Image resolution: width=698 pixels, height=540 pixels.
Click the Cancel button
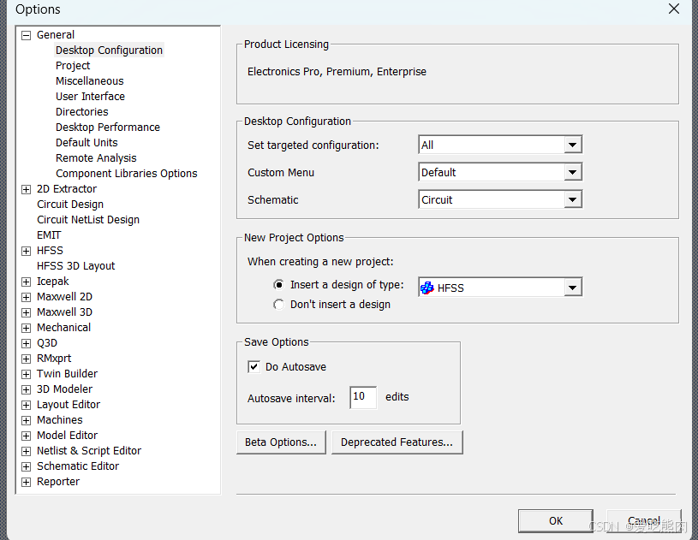pos(644,521)
